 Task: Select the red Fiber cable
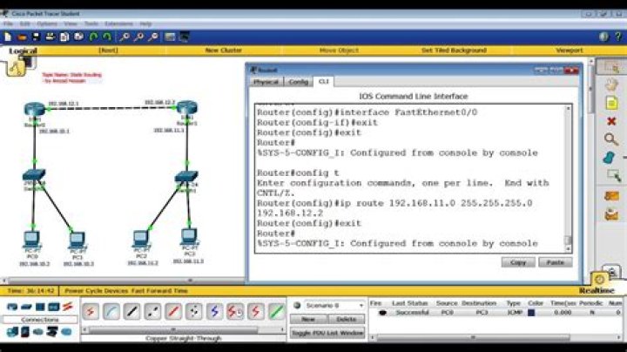point(173,311)
